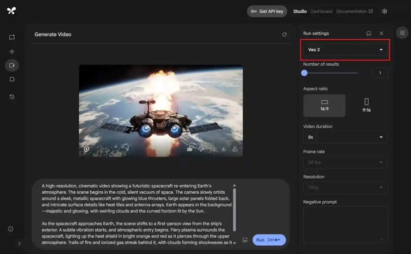The height and width of the screenshot is (254, 411).
Task: Close the Run settings panel
Action: point(381,33)
